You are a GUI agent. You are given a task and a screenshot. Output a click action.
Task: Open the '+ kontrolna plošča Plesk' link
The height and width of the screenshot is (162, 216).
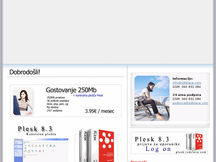[88, 95]
